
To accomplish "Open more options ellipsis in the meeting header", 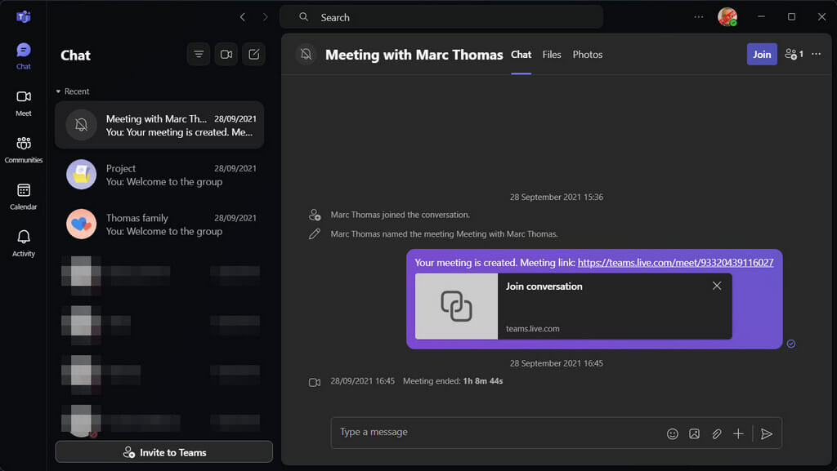I will 817,54.
